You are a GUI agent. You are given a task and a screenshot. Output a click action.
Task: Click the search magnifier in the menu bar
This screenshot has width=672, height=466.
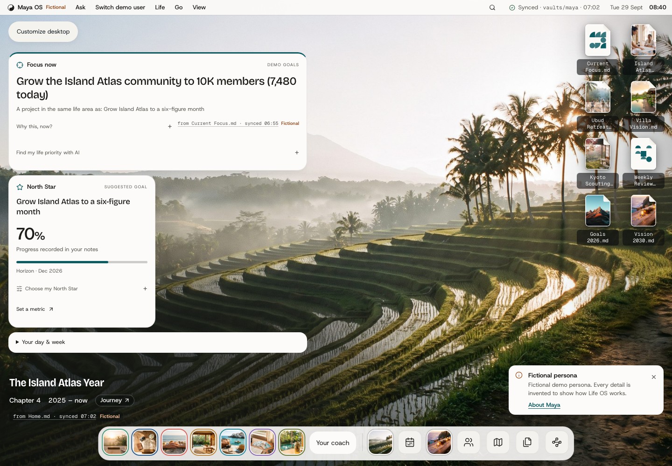click(x=492, y=7)
